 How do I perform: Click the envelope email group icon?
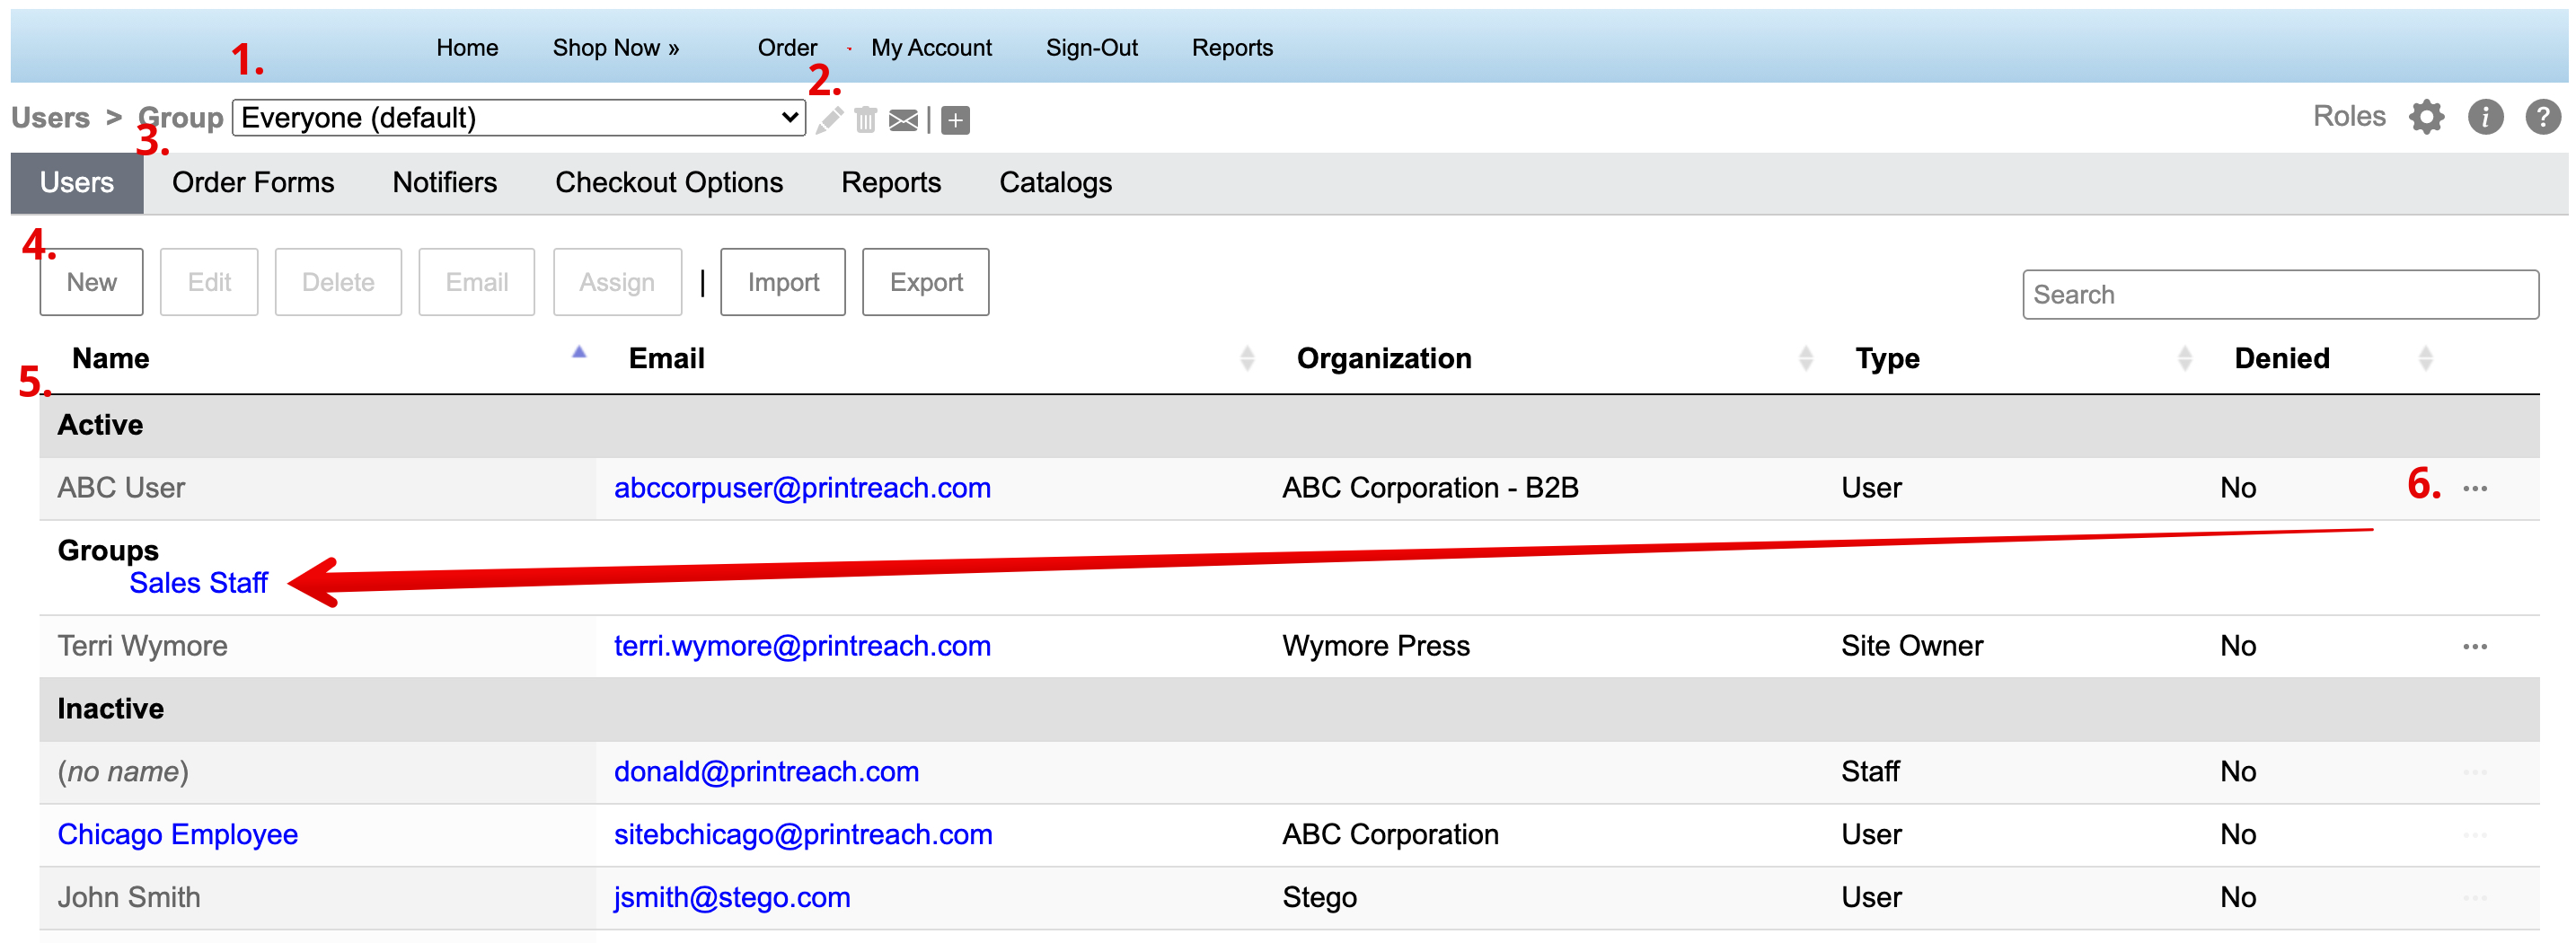903,121
